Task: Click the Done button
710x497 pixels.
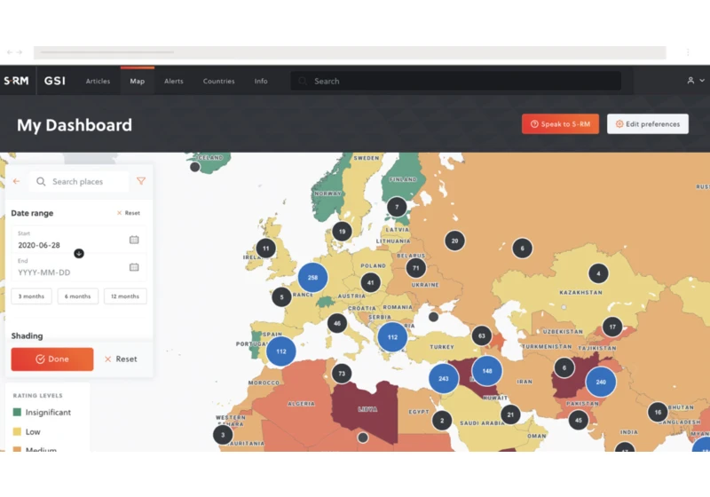Action: (x=52, y=359)
